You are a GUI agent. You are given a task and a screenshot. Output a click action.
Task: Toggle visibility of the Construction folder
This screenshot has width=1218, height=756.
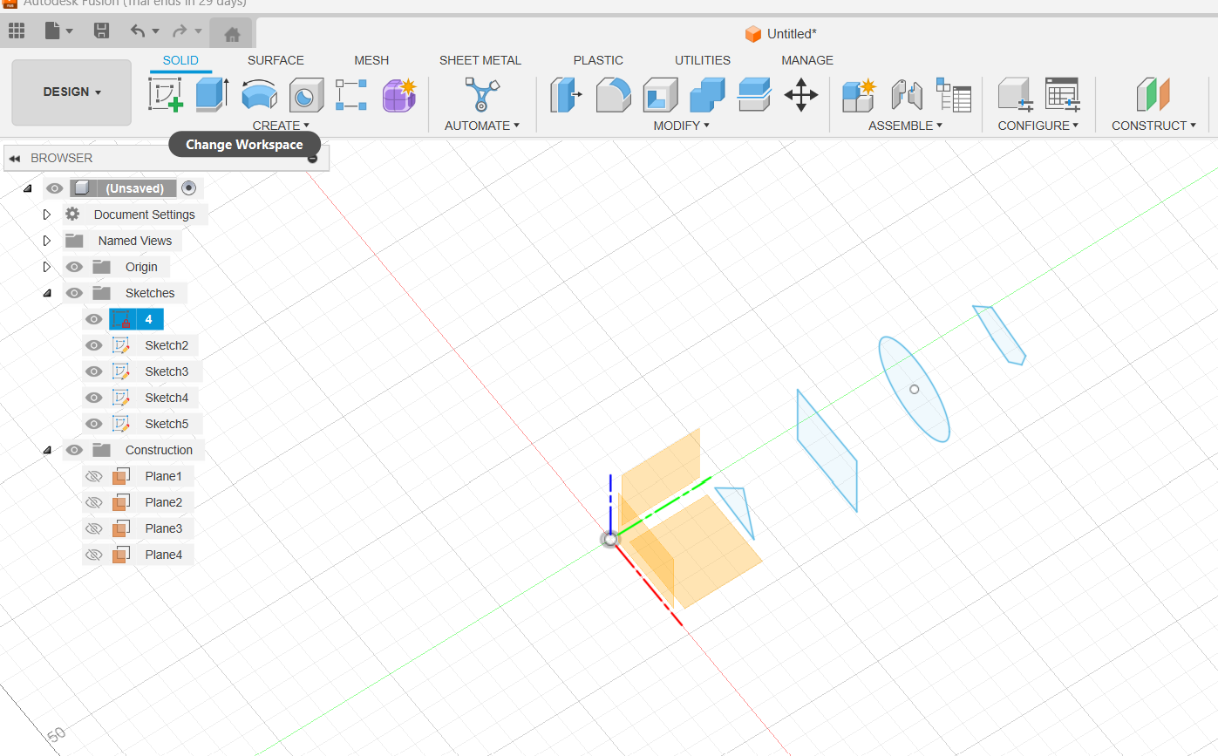coord(75,450)
